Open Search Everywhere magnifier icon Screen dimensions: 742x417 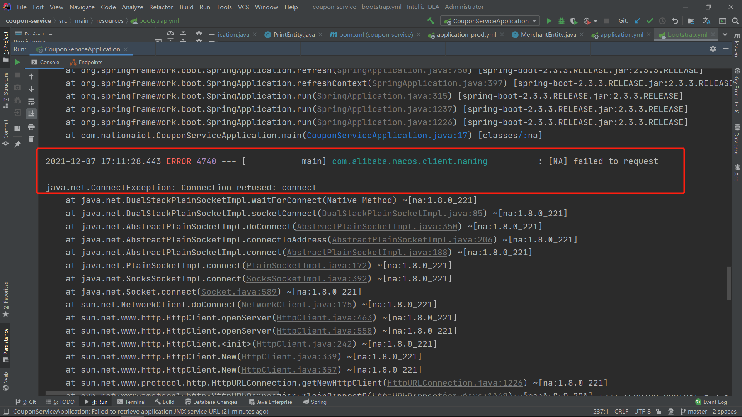point(735,21)
